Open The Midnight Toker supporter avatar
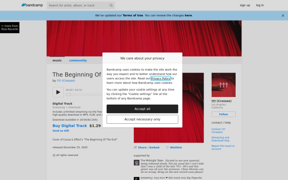This screenshot has height=180, width=288. (136, 163)
